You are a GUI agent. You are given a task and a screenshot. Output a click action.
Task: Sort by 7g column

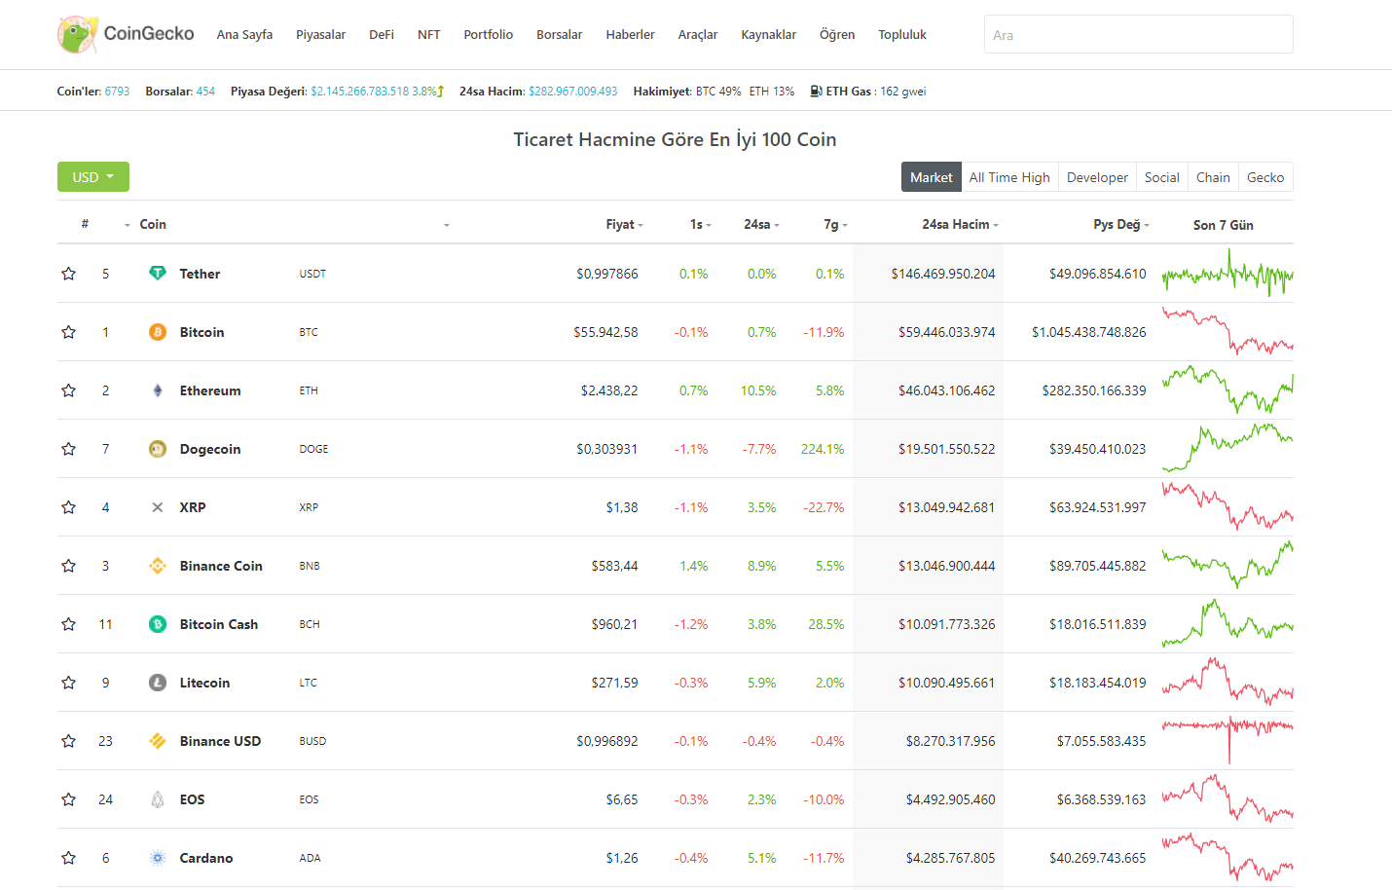point(835,224)
